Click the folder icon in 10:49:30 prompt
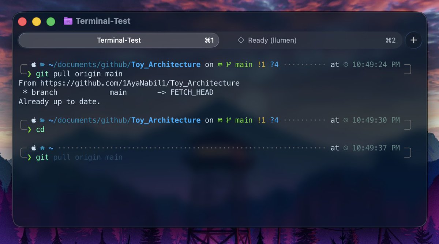The height and width of the screenshot is (244, 439). click(x=42, y=120)
